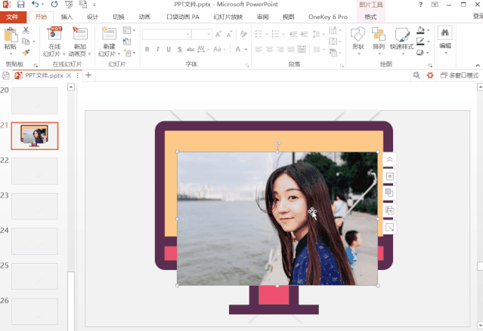Click the 在线幻灯片 icon
The image size is (483, 331).
pyautogui.click(x=54, y=38)
